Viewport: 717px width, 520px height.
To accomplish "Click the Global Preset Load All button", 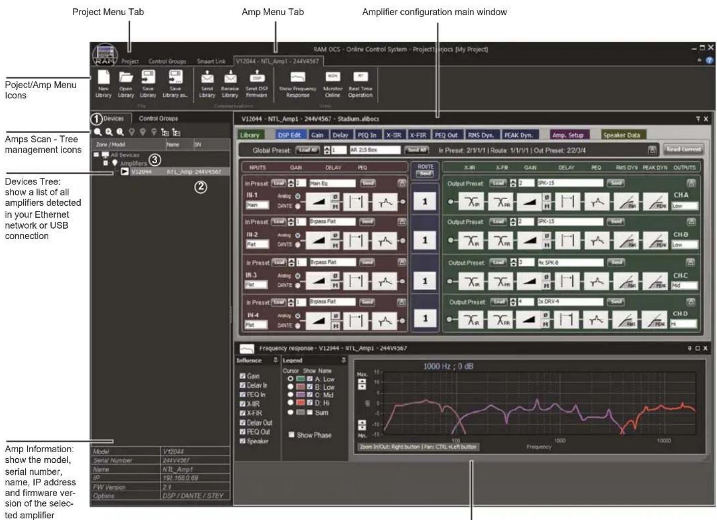I will tap(308, 150).
